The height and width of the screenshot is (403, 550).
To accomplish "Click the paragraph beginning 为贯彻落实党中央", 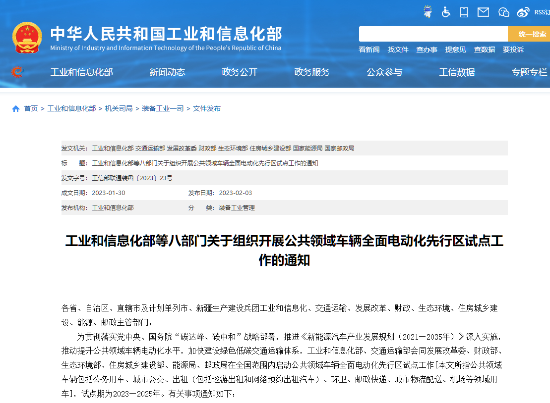I will click(x=282, y=365).
